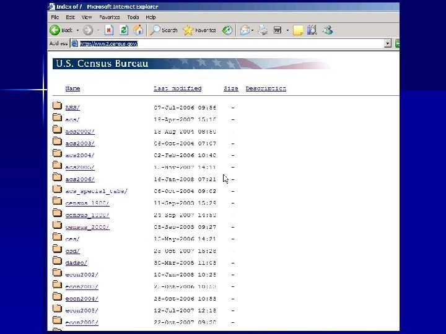446x334 pixels.
Task: Open the acs2003/ directory link
Action: tap(80, 143)
